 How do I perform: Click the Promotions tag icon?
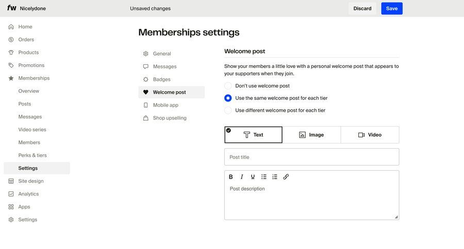(x=11, y=65)
